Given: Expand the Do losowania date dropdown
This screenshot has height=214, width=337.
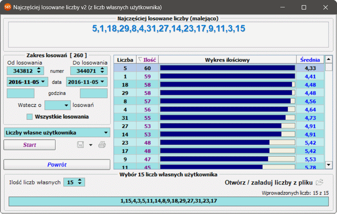Looking at the screenshot, I should [102, 82].
